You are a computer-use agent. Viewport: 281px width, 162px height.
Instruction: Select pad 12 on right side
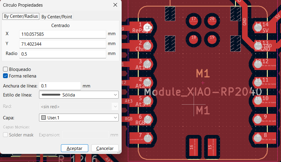click(x=264, y=64)
